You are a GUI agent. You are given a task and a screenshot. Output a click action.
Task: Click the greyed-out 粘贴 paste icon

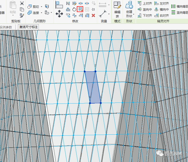pyautogui.click(x=13, y=5)
